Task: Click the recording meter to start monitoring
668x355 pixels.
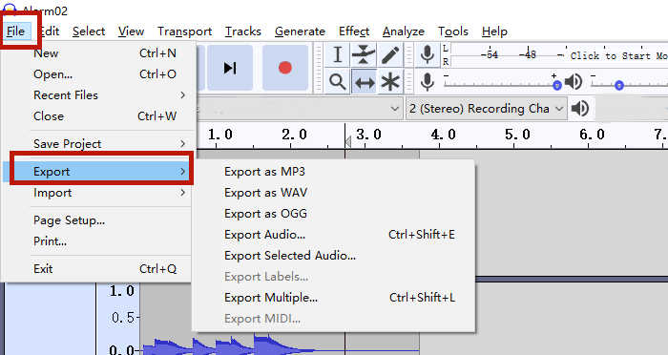Action: [559, 55]
